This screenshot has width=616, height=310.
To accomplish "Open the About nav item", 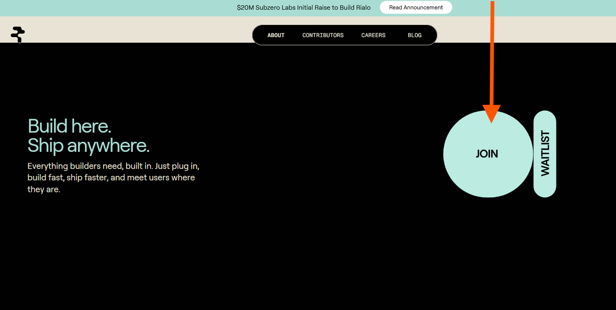I will (276, 35).
